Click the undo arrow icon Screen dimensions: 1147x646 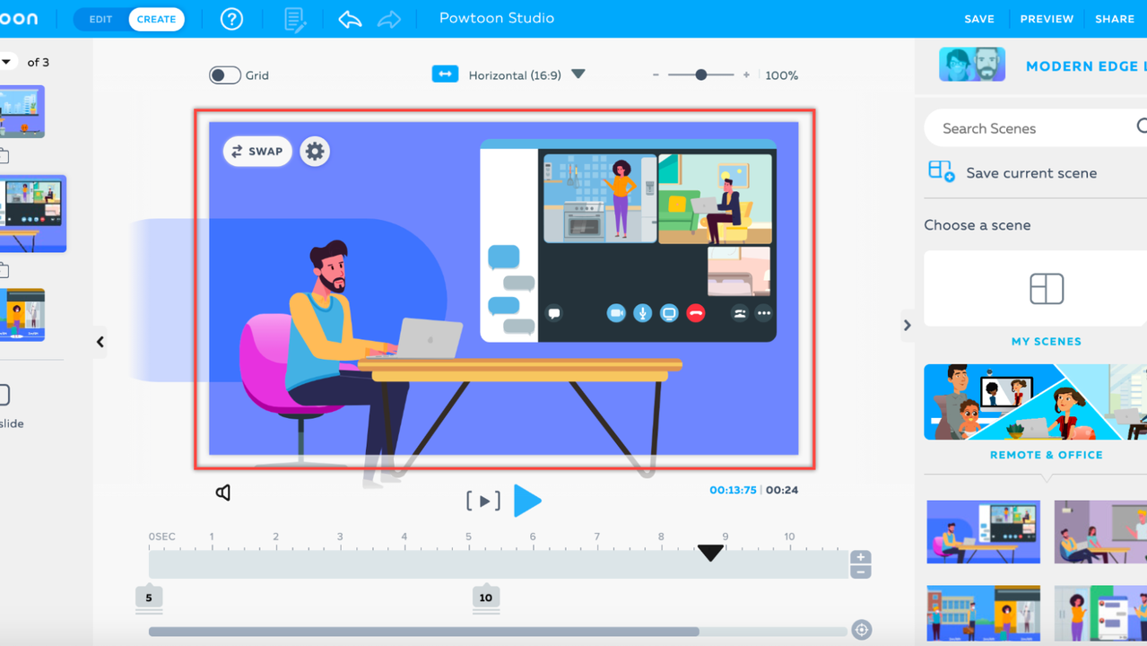pyautogui.click(x=350, y=19)
